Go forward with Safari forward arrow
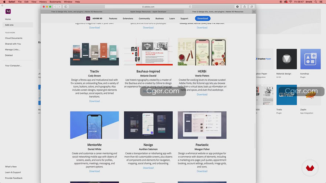Image resolution: width=326 pixels, height=183 pixels. [x=59, y=7]
